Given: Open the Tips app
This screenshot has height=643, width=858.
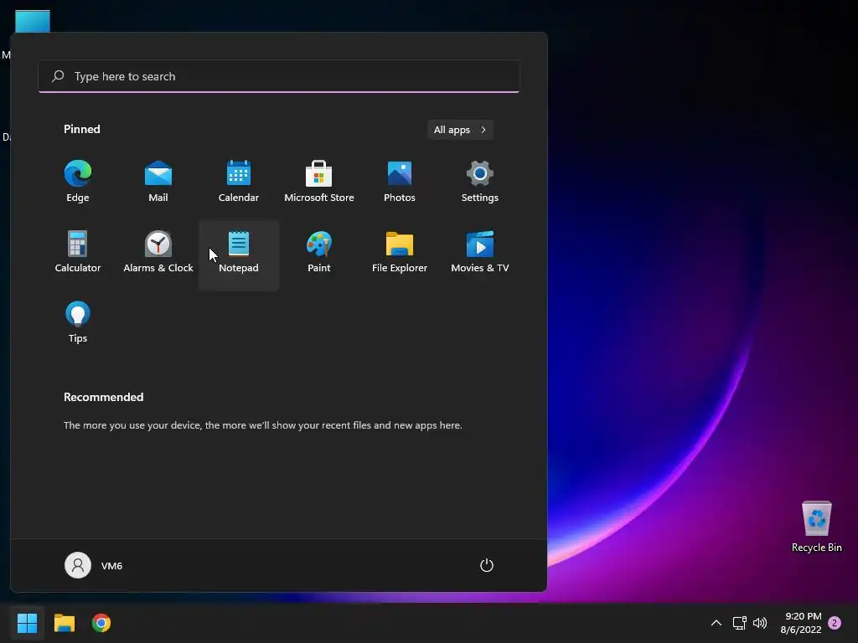Looking at the screenshot, I should (78, 322).
